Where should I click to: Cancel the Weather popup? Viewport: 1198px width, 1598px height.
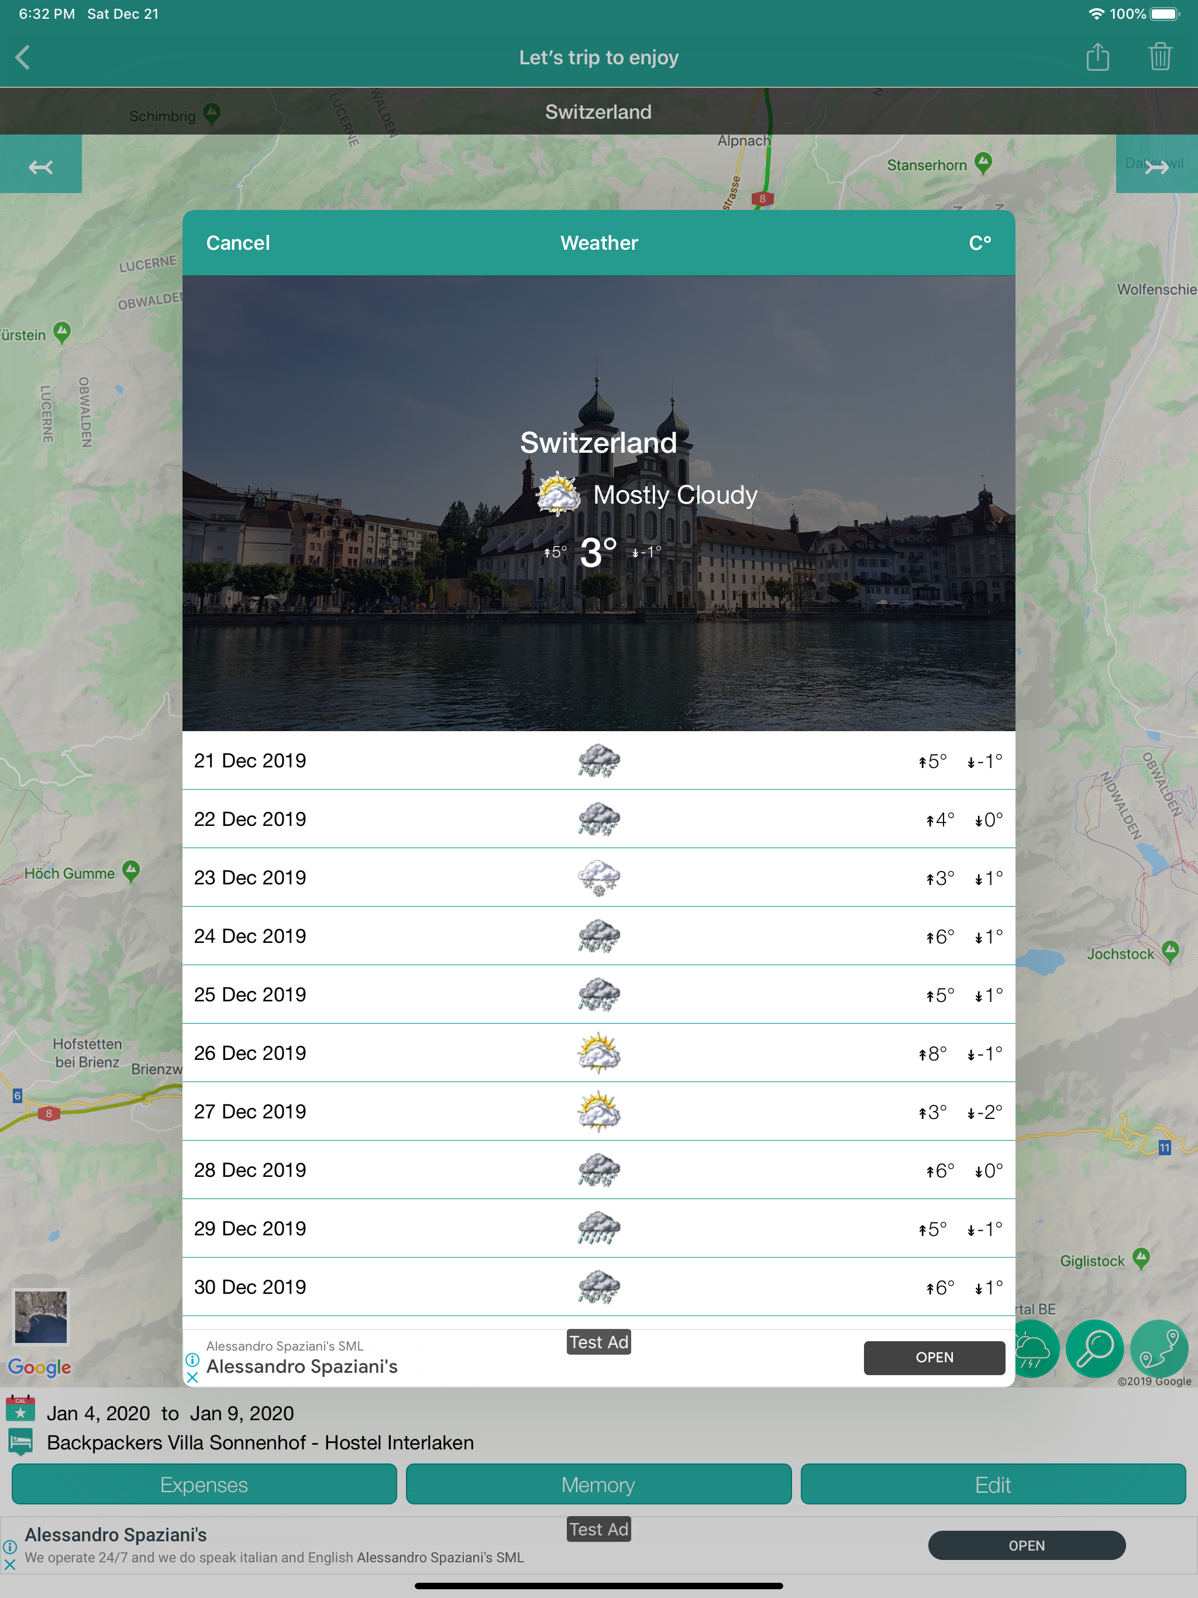[x=237, y=243]
